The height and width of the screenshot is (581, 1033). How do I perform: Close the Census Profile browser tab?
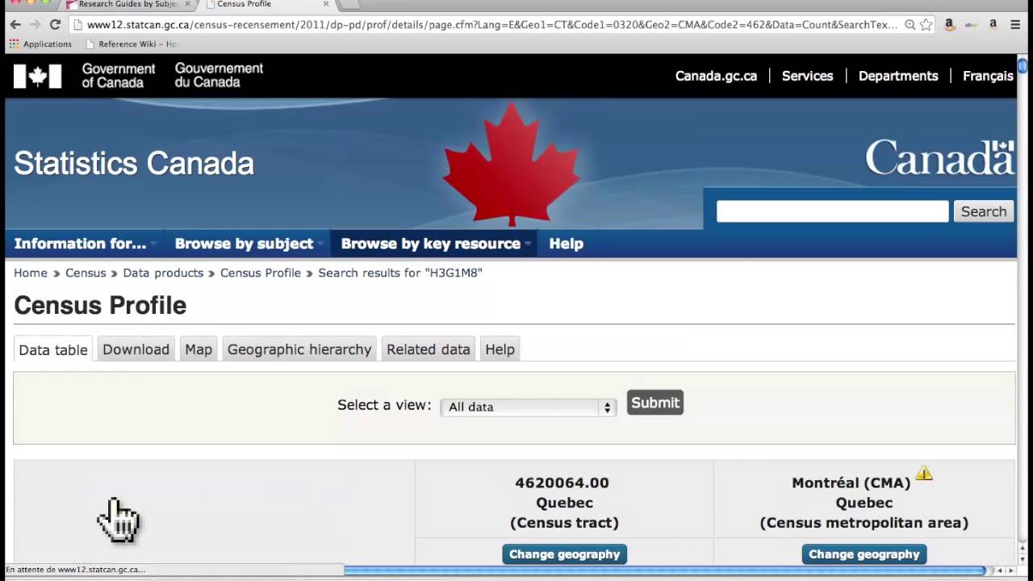pos(326,4)
